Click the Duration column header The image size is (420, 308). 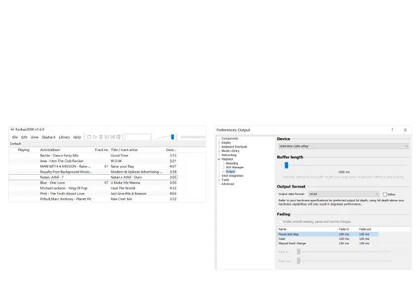[171, 150]
